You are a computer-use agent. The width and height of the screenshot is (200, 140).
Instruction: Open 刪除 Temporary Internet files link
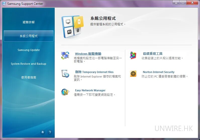point(94,72)
